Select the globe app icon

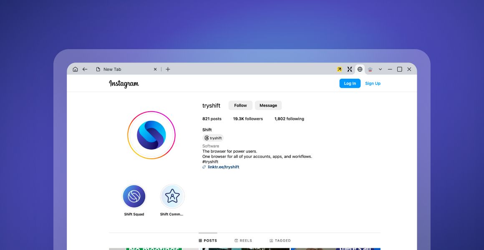click(360, 69)
